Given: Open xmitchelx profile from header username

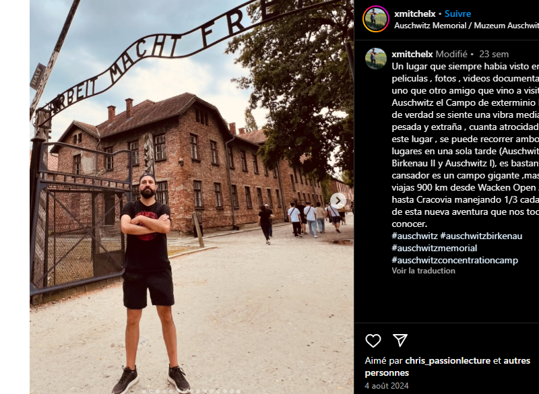Looking at the screenshot, I should pyautogui.click(x=414, y=13).
